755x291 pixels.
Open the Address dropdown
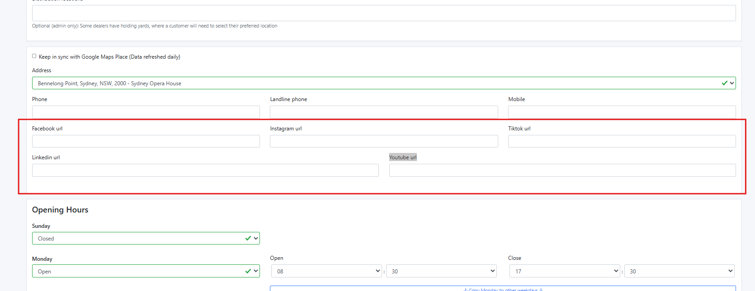(x=384, y=83)
